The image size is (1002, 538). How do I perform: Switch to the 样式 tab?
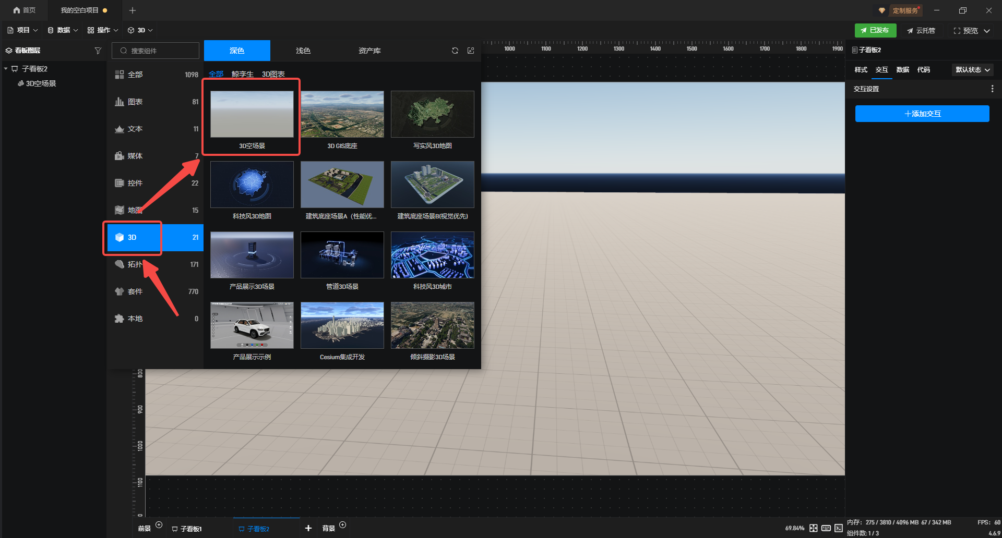pyautogui.click(x=861, y=70)
